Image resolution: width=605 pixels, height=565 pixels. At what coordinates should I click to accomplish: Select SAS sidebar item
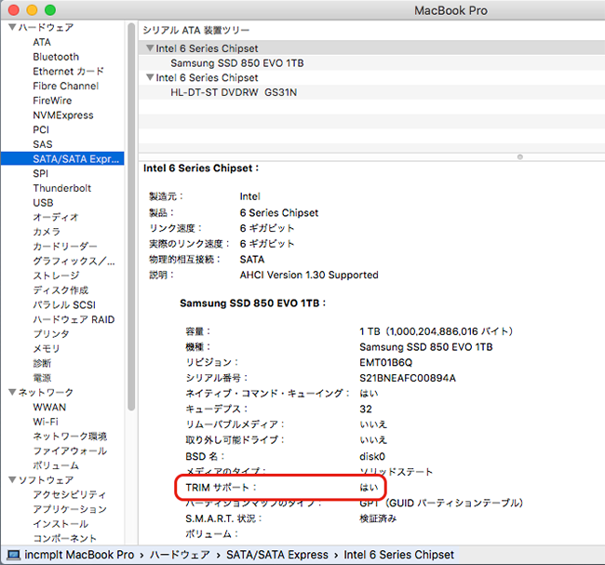[43, 144]
